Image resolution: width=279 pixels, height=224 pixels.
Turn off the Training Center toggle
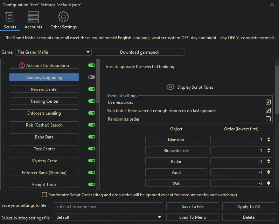point(92,101)
